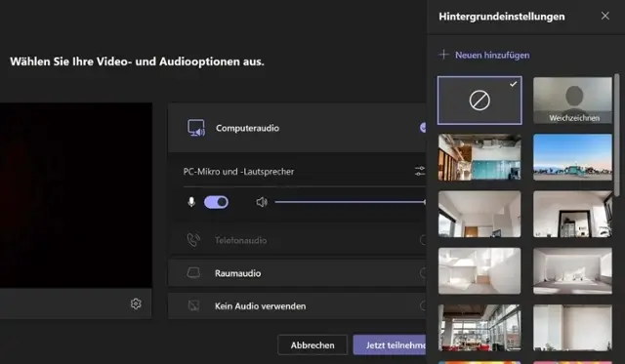Adjust the speaker volume slider

[x=351, y=202]
